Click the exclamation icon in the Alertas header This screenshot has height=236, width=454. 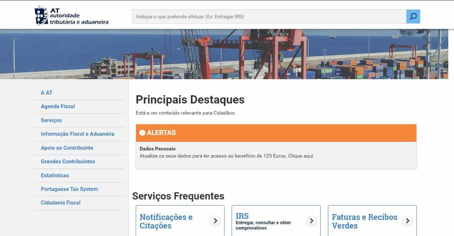(x=142, y=133)
